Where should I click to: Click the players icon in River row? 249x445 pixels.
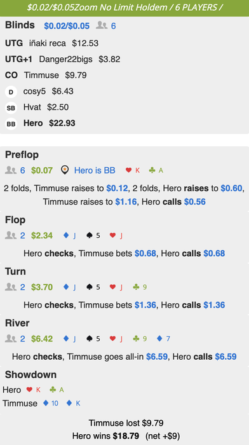pos(11,339)
